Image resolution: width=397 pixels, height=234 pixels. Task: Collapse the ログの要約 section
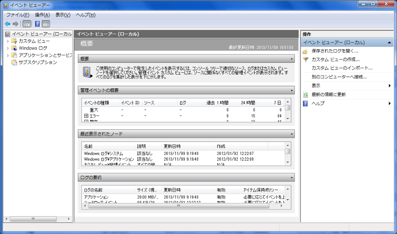click(292, 177)
